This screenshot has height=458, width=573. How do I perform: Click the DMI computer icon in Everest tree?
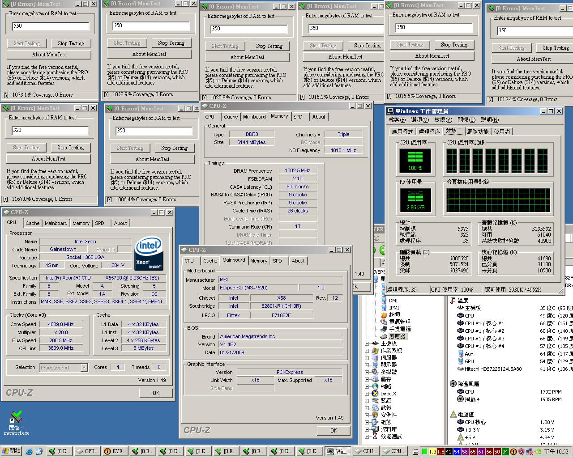click(x=384, y=300)
